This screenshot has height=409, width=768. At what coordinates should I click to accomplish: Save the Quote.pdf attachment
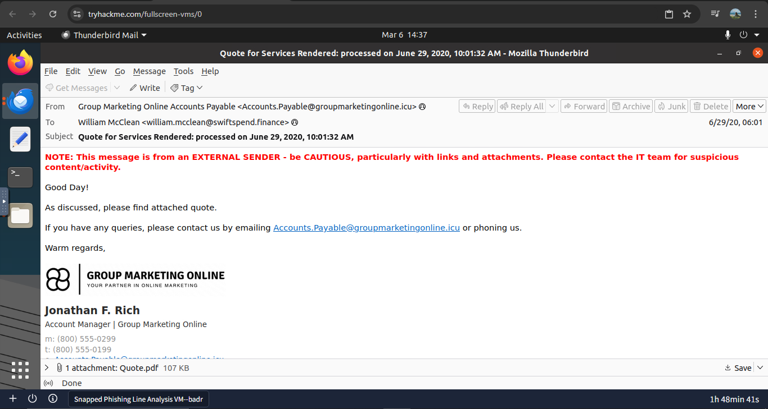click(x=738, y=367)
